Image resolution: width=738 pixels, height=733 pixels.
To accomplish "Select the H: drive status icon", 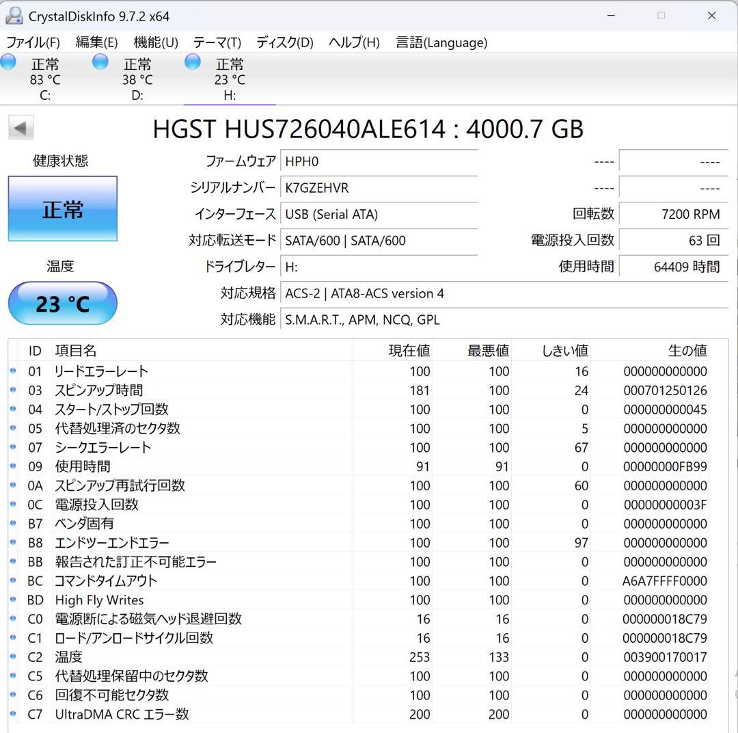I will pyautogui.click(x=192, y=62).
